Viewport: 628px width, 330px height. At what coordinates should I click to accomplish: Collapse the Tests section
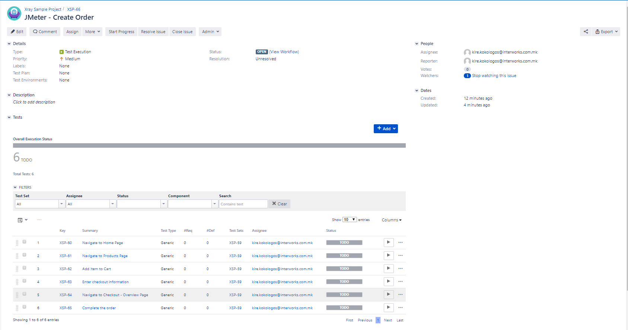[9, 118]
